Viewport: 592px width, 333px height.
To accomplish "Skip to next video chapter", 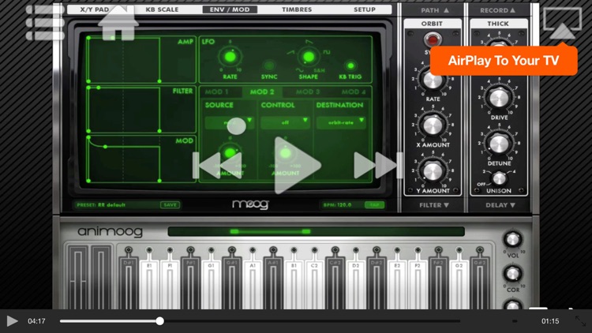I will (378, 166).
